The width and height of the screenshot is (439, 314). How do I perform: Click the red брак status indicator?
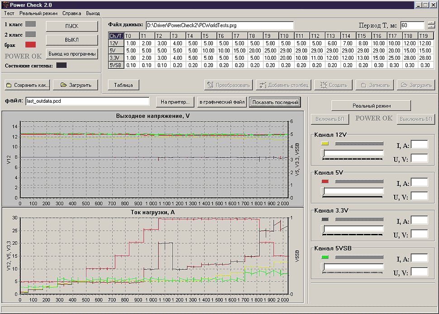point(30,44)
